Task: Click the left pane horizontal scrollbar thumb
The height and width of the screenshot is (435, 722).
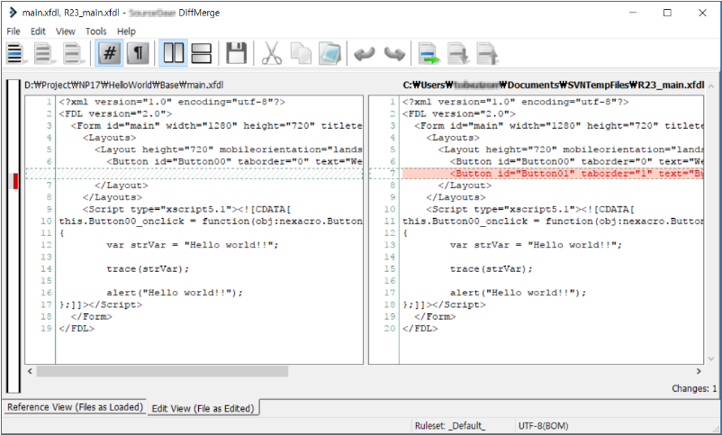Action: (x=162, y=371)
